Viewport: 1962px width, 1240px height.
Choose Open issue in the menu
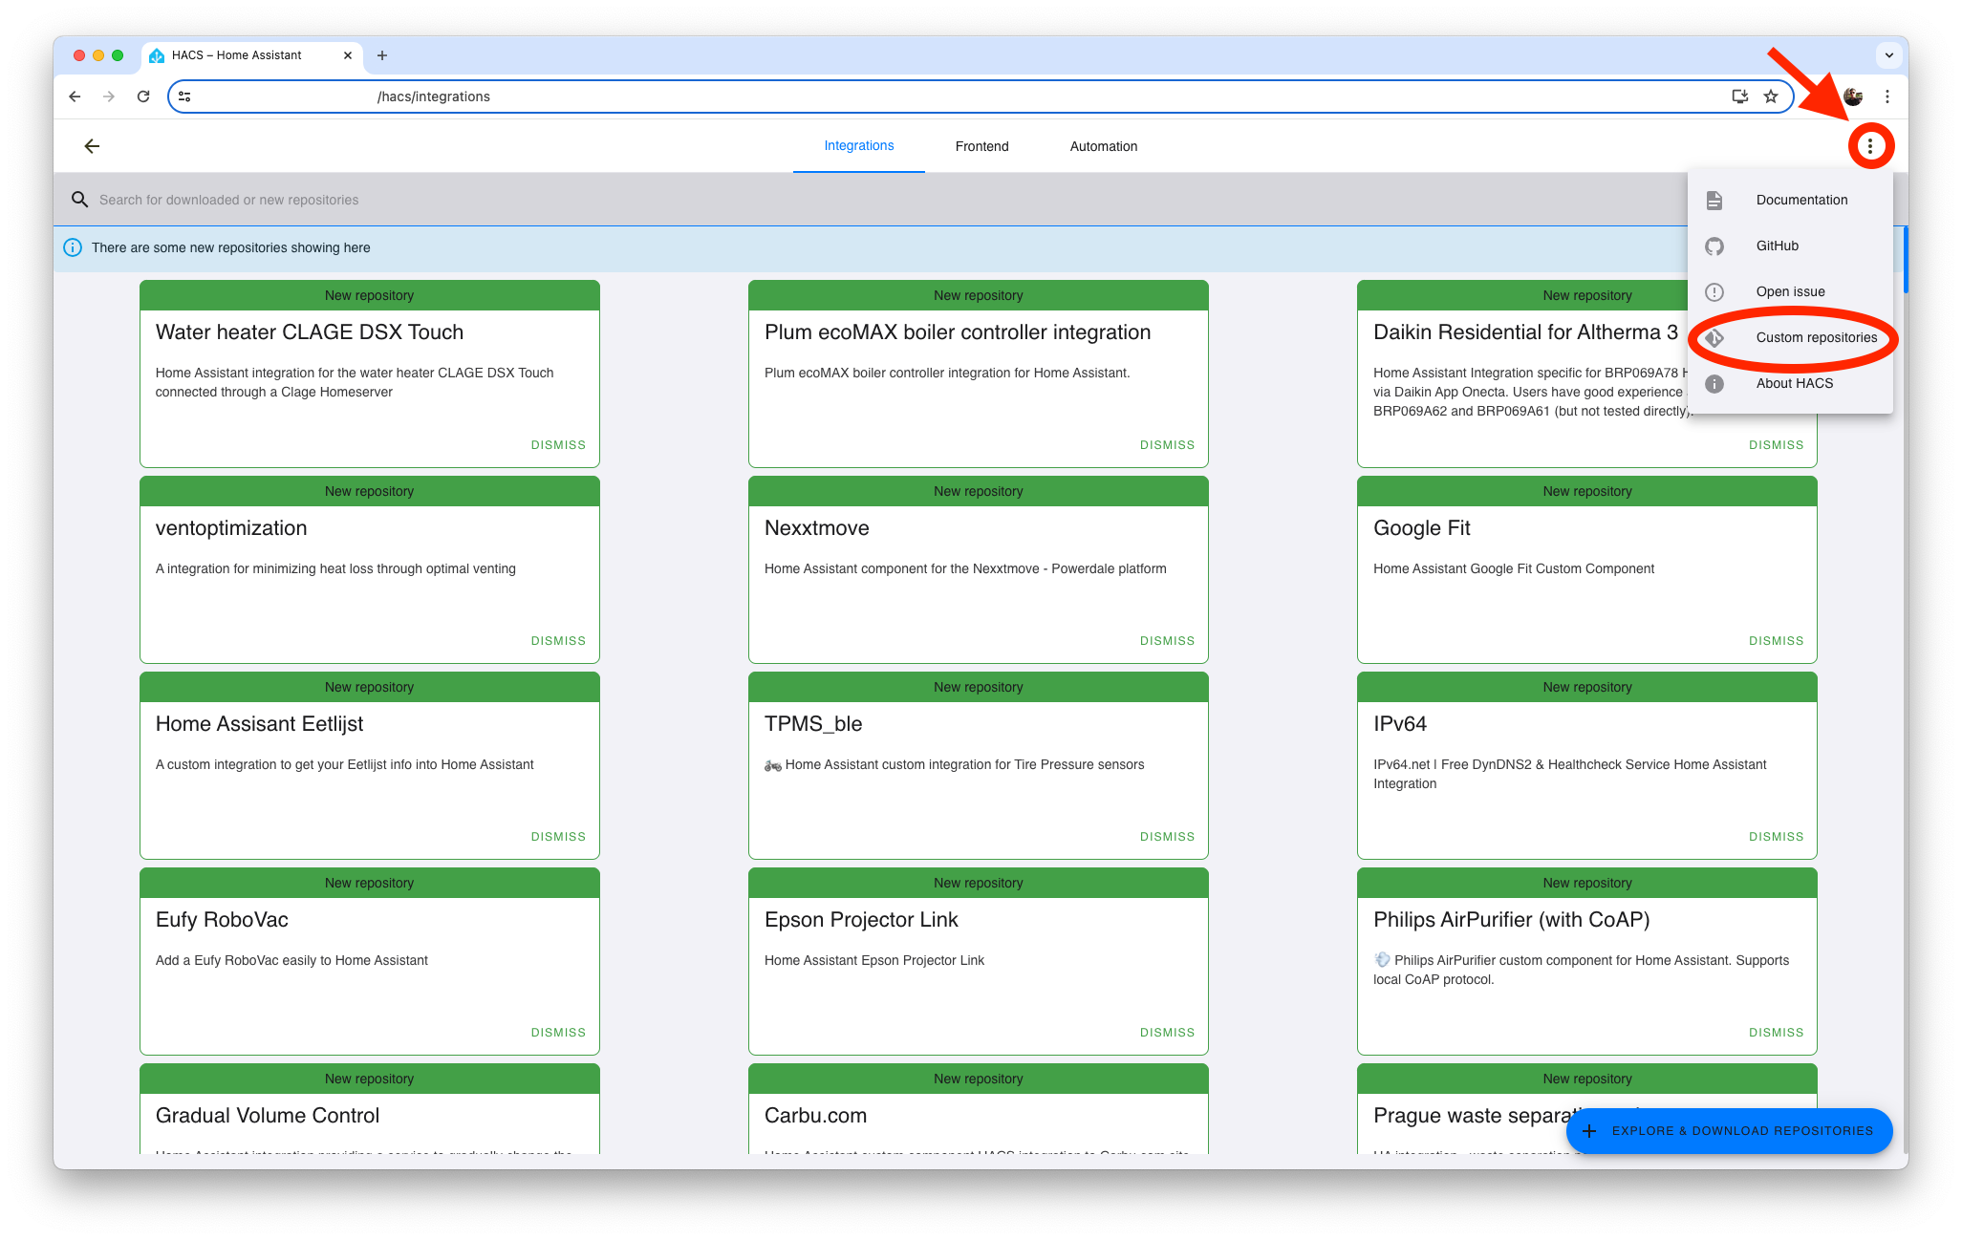pyautogui.click(x=1790, y=291)
